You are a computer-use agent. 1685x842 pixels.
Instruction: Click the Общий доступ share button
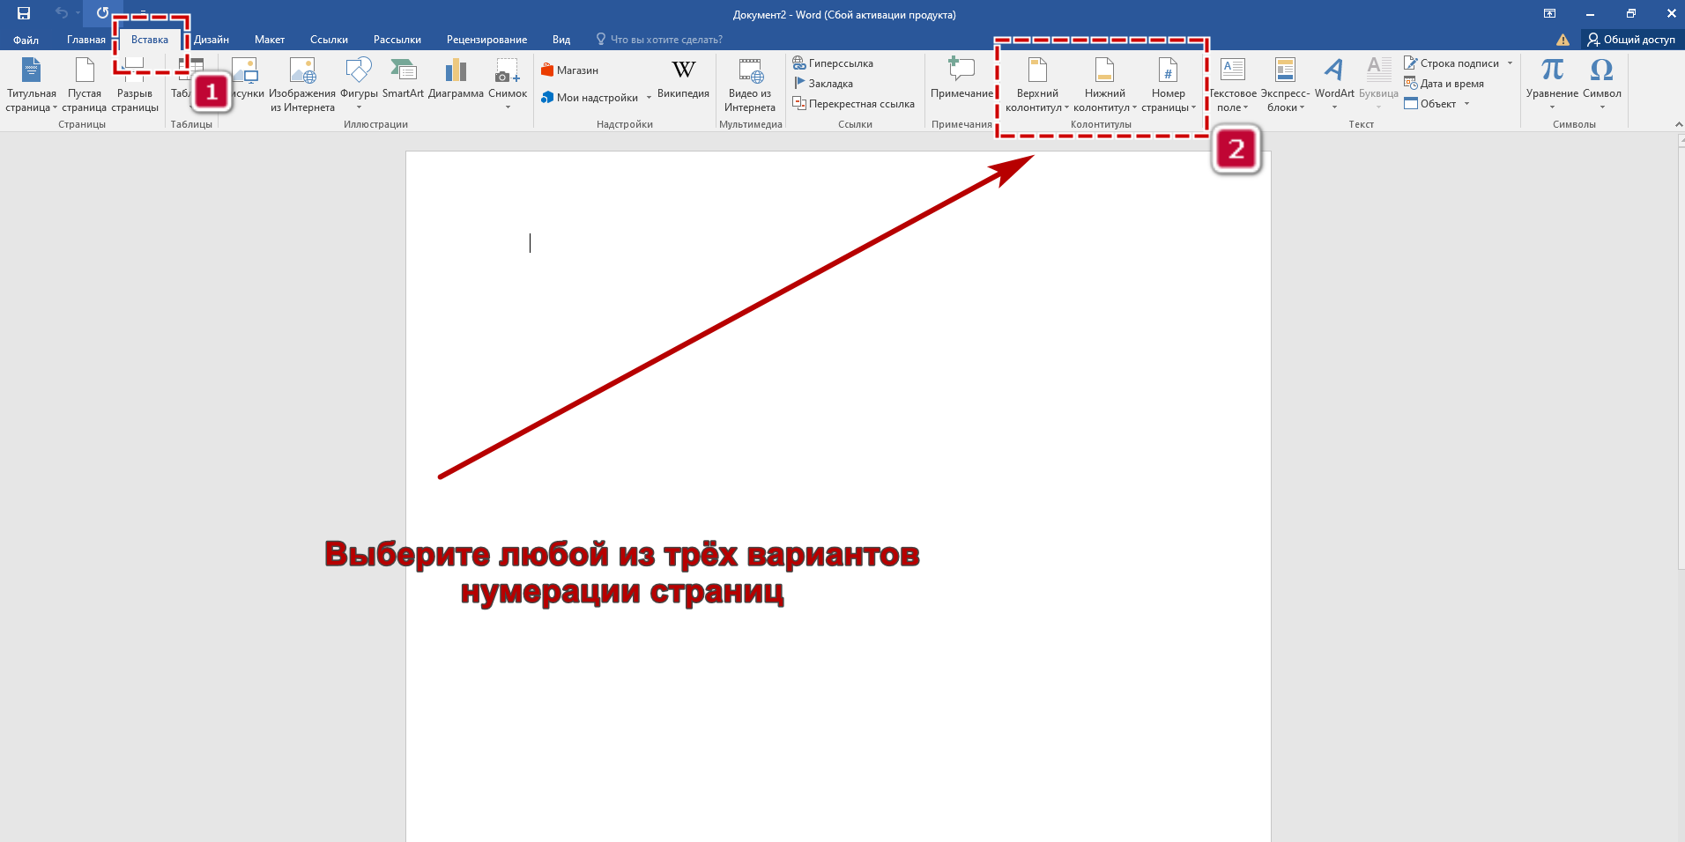point(1631,40)
